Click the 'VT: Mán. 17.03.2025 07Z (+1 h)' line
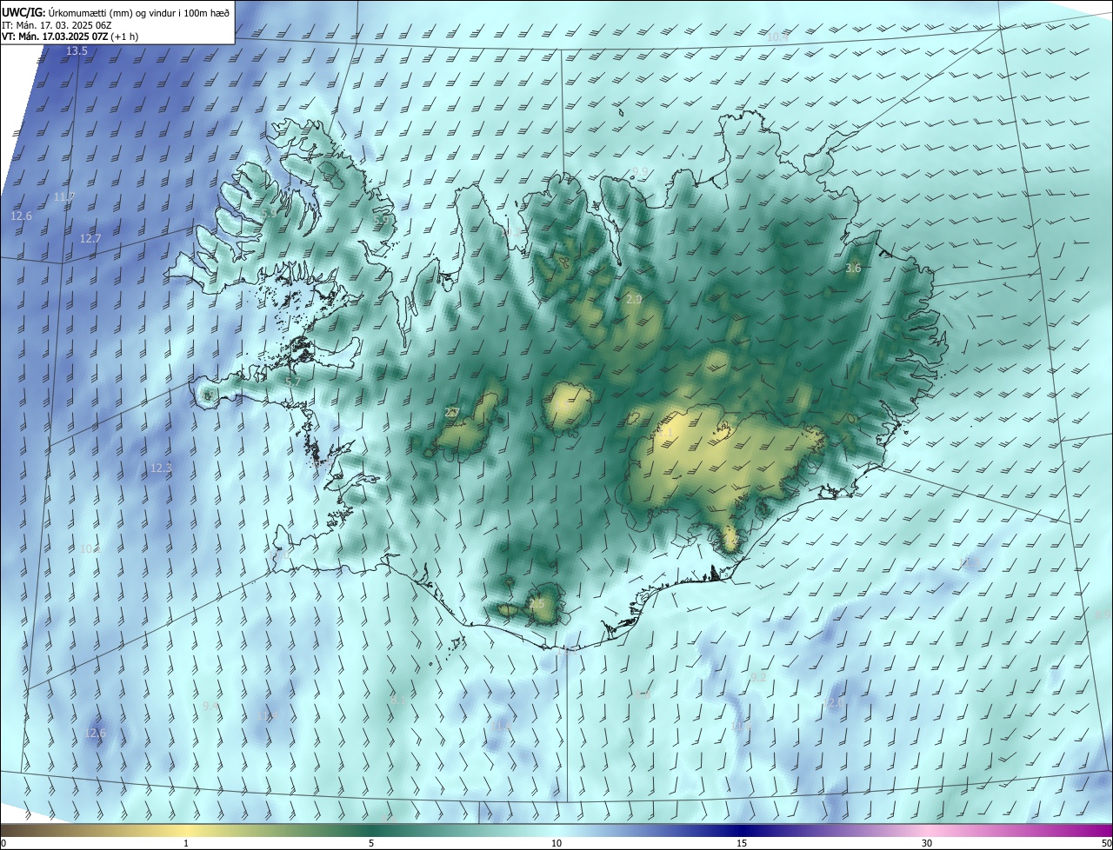 [70, 37]
